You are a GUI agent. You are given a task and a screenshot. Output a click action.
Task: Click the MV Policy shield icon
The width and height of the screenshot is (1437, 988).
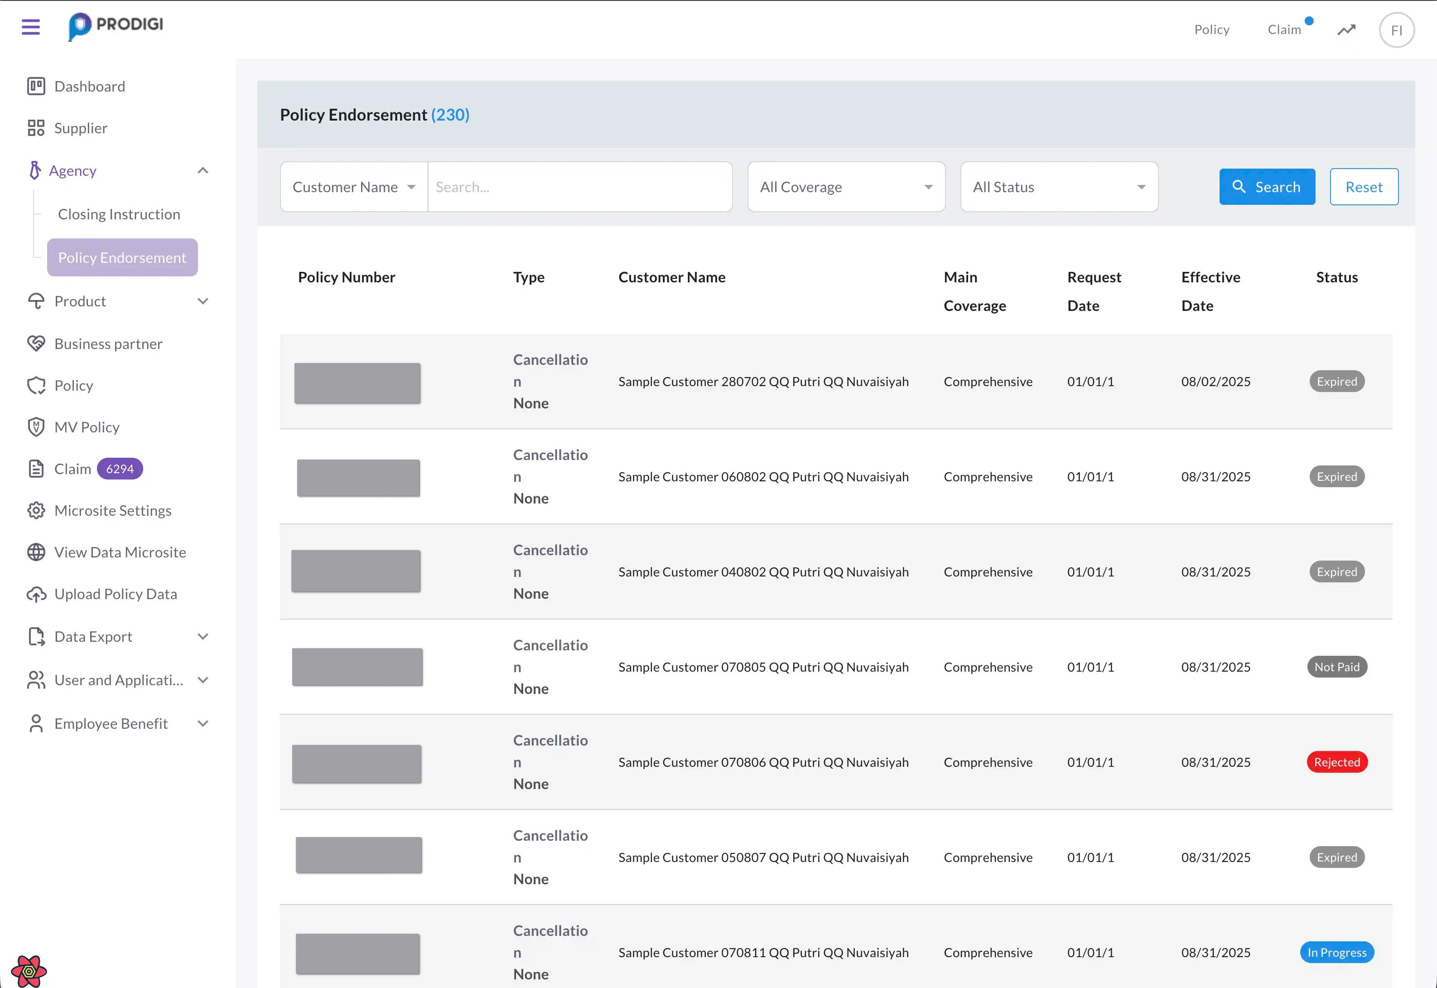(x=36, y=427)
